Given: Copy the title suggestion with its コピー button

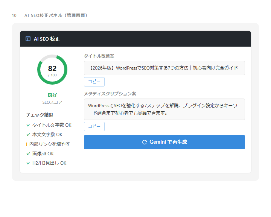Looking at the screenshot, I should (x=94, y=82).
